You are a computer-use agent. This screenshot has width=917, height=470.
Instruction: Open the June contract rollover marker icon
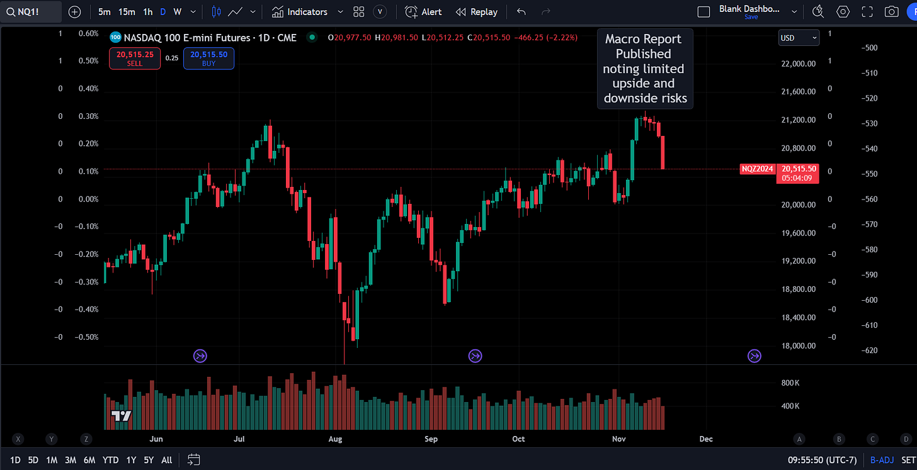pyautogui.click(x=200, y=357)
